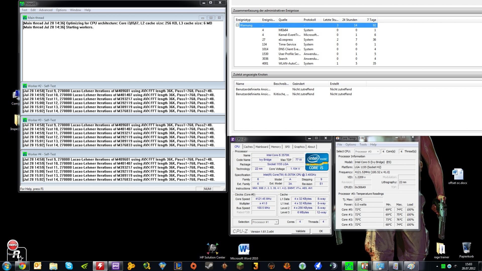Open Windows Explorer folder in taskbar
The height and width of the screenshot is (271, 482).
pyautogui.click(x=53, y=266)
